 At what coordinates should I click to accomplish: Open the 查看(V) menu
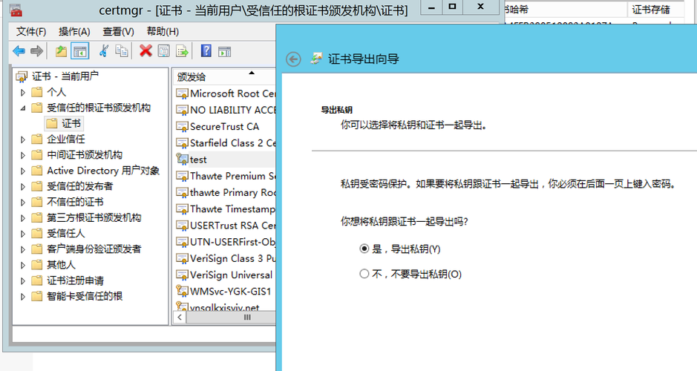pos(118,32)
